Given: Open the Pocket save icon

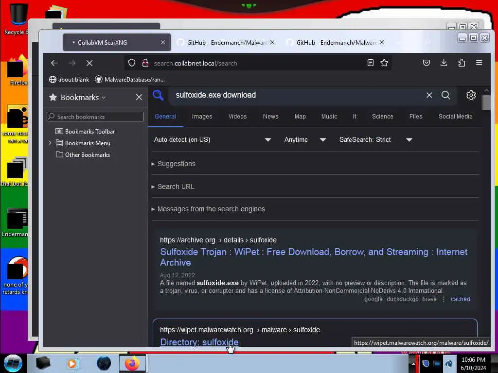Looking at the screenshot, I should [x=426, y=63].
